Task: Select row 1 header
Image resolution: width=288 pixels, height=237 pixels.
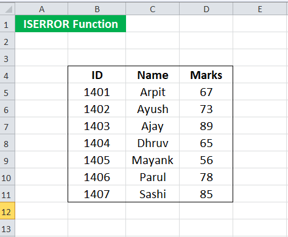Action: coord(7,24)
